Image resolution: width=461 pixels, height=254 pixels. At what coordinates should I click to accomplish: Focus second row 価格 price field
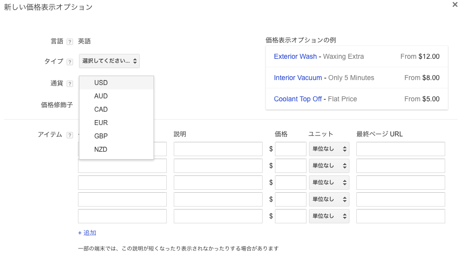[291, 166]
